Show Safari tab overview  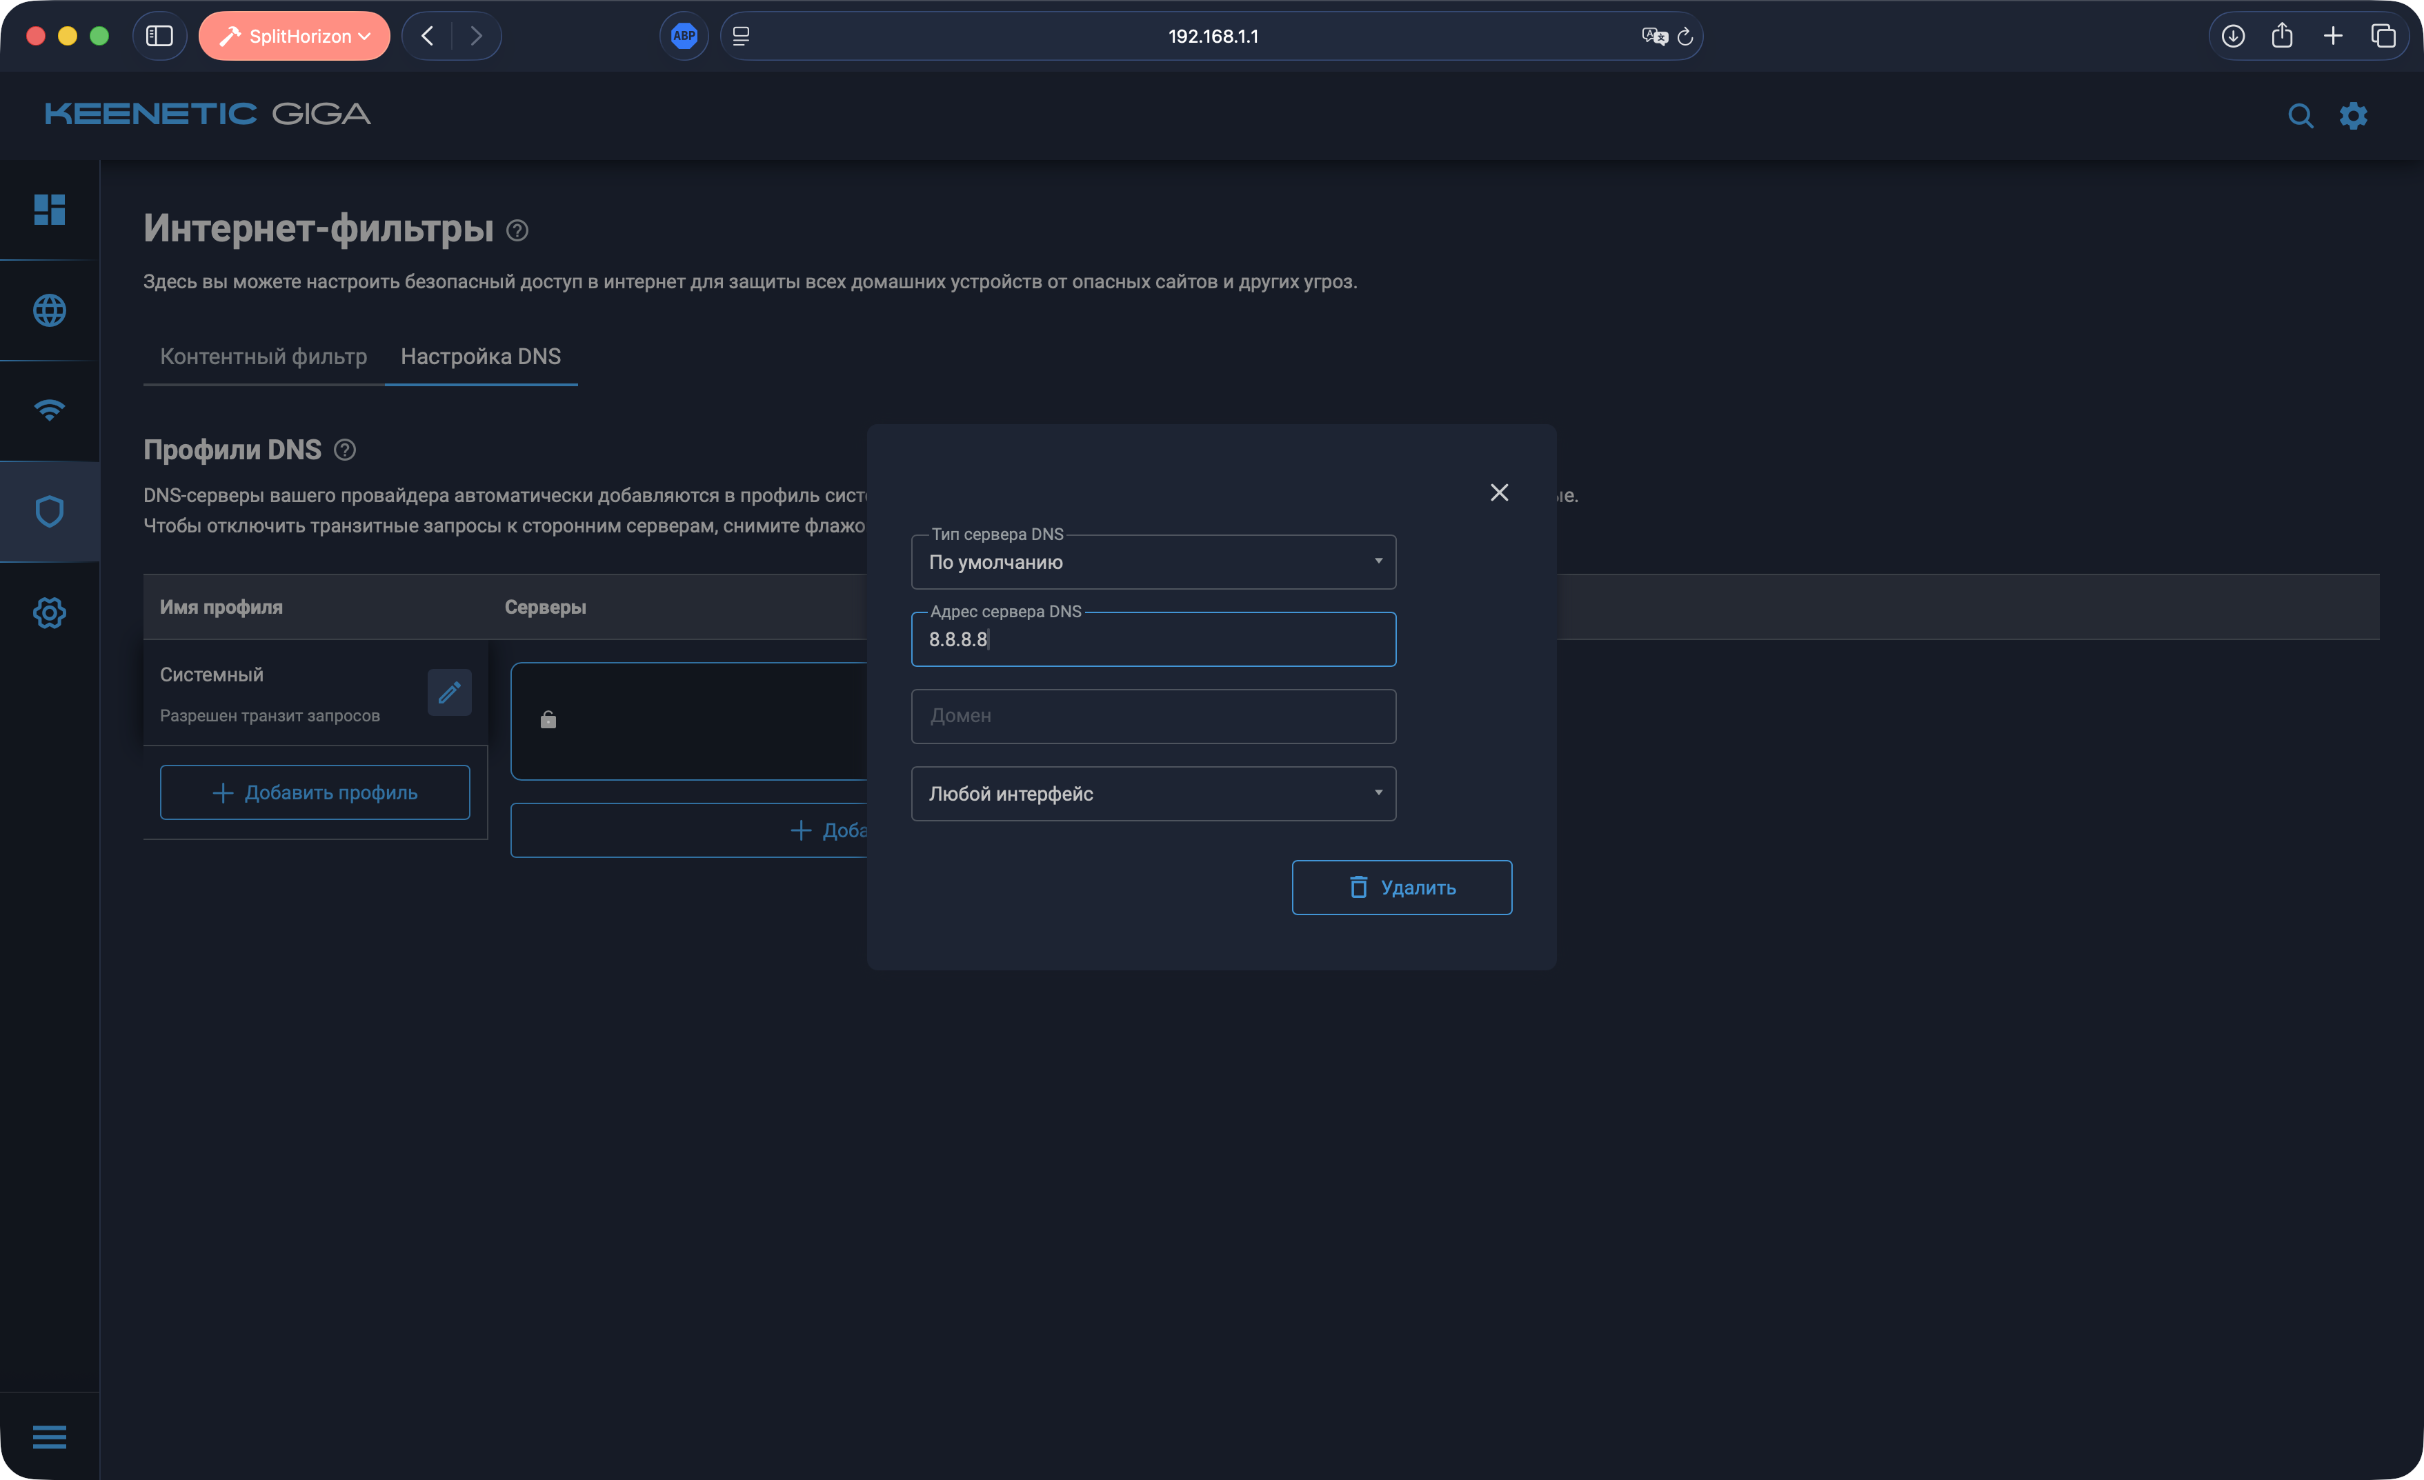coord(2383,37)
